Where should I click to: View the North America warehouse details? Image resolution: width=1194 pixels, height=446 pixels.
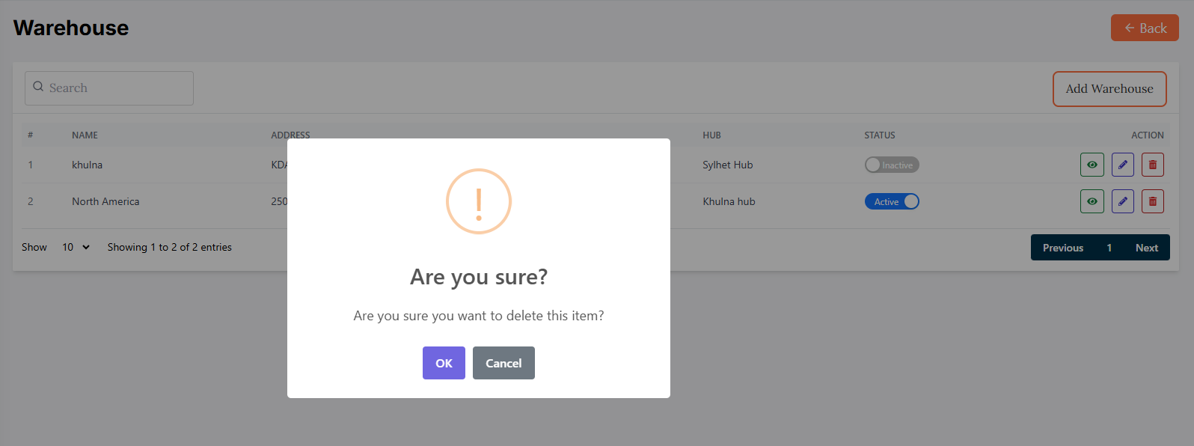(1092, 201)
